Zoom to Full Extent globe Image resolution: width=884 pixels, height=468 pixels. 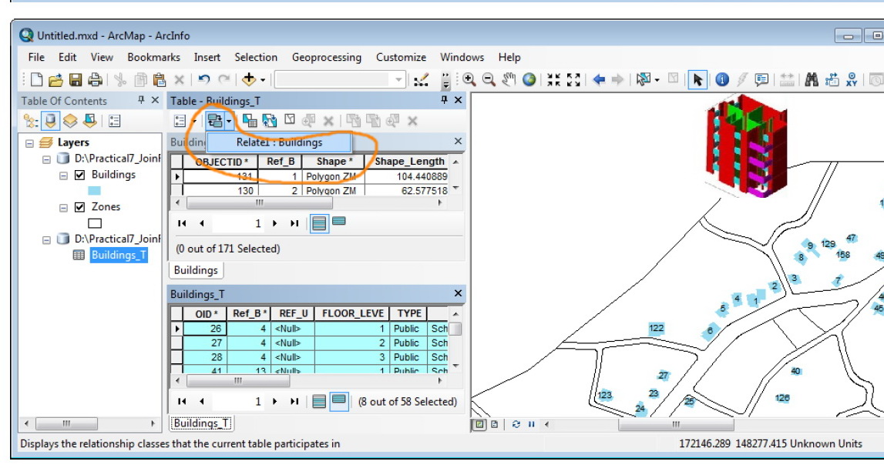pos(529,80)
